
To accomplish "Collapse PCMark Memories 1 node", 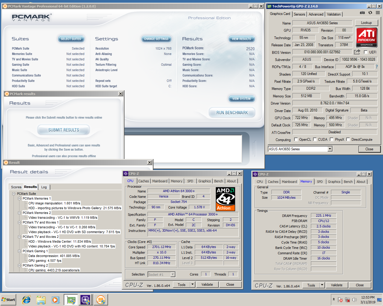I will click(19, 198).
